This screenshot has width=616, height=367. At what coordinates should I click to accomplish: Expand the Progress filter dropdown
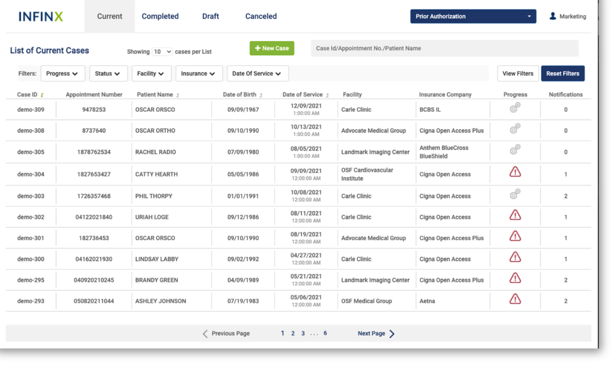(63, 73)
